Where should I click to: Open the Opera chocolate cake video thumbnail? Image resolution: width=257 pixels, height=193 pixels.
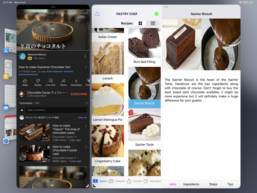[x=35, y=132]
